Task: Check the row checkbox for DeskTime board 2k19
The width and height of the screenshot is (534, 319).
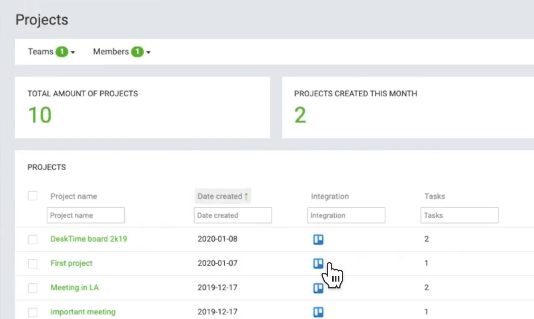Action: click(x=32, y=239)
